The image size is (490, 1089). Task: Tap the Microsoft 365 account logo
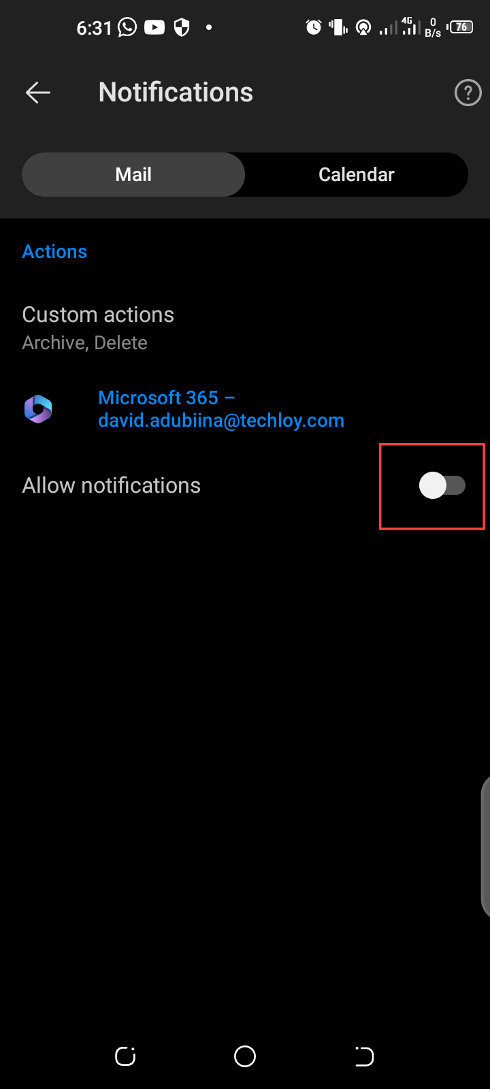[x=38, y=409]
